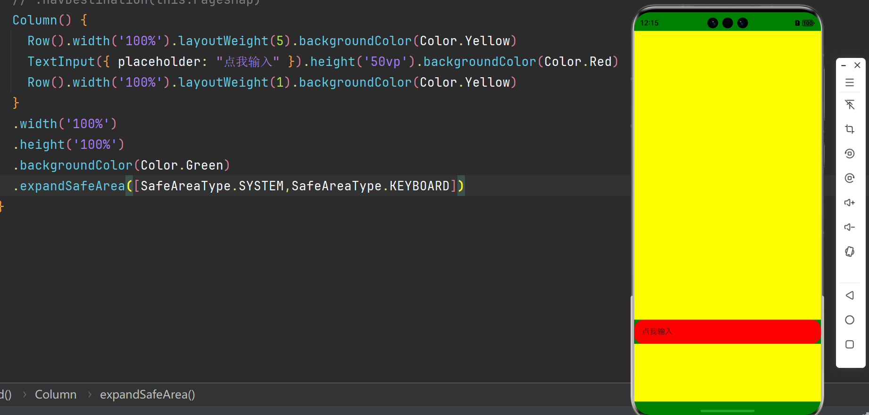The width and height of the screenshot is (869, 415).
Task: Click the Color.Red text in code
Action: tap(578, 62)
